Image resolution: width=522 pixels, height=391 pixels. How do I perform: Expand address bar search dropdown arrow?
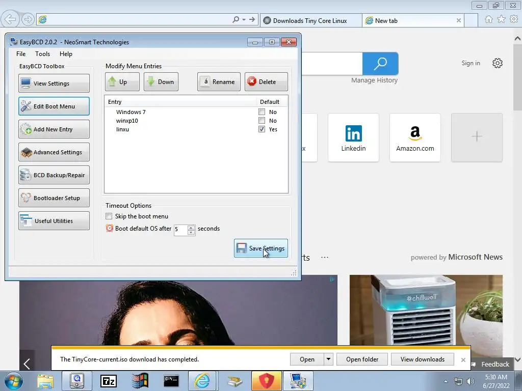(x=244, y=20)
